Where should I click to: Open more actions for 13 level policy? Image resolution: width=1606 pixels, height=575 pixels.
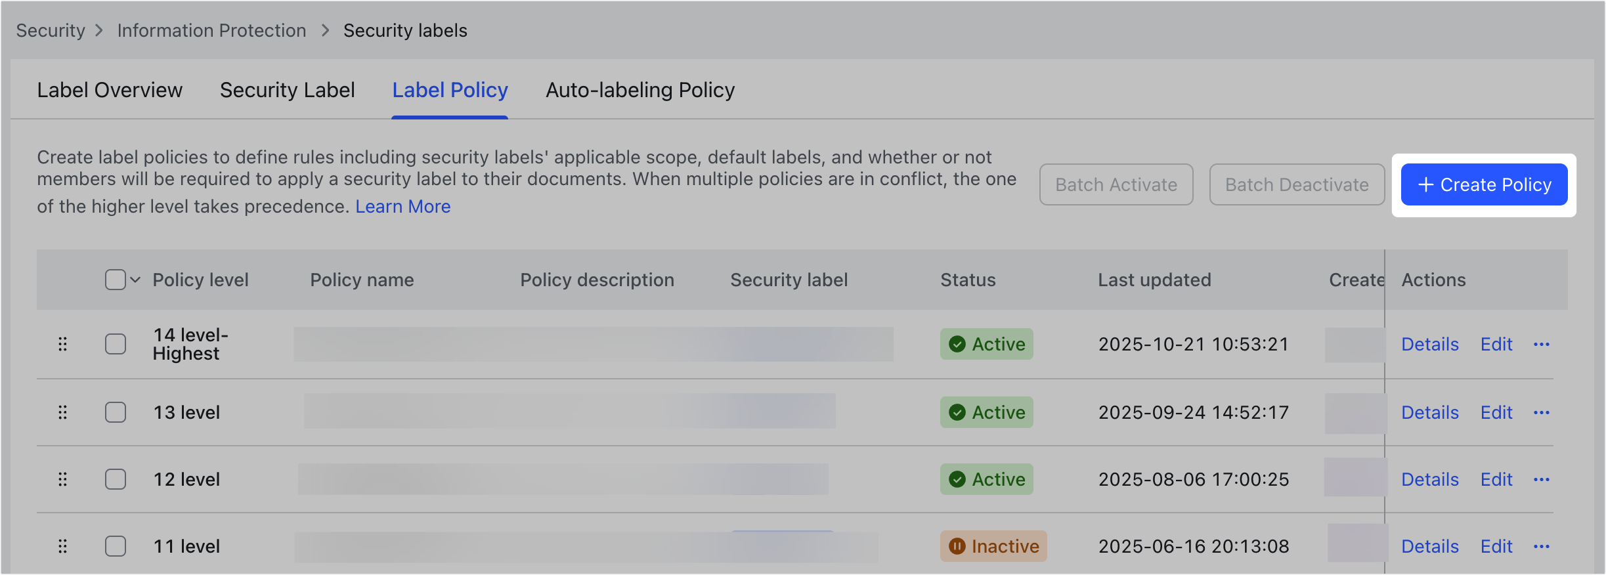tap(1542, 412)
